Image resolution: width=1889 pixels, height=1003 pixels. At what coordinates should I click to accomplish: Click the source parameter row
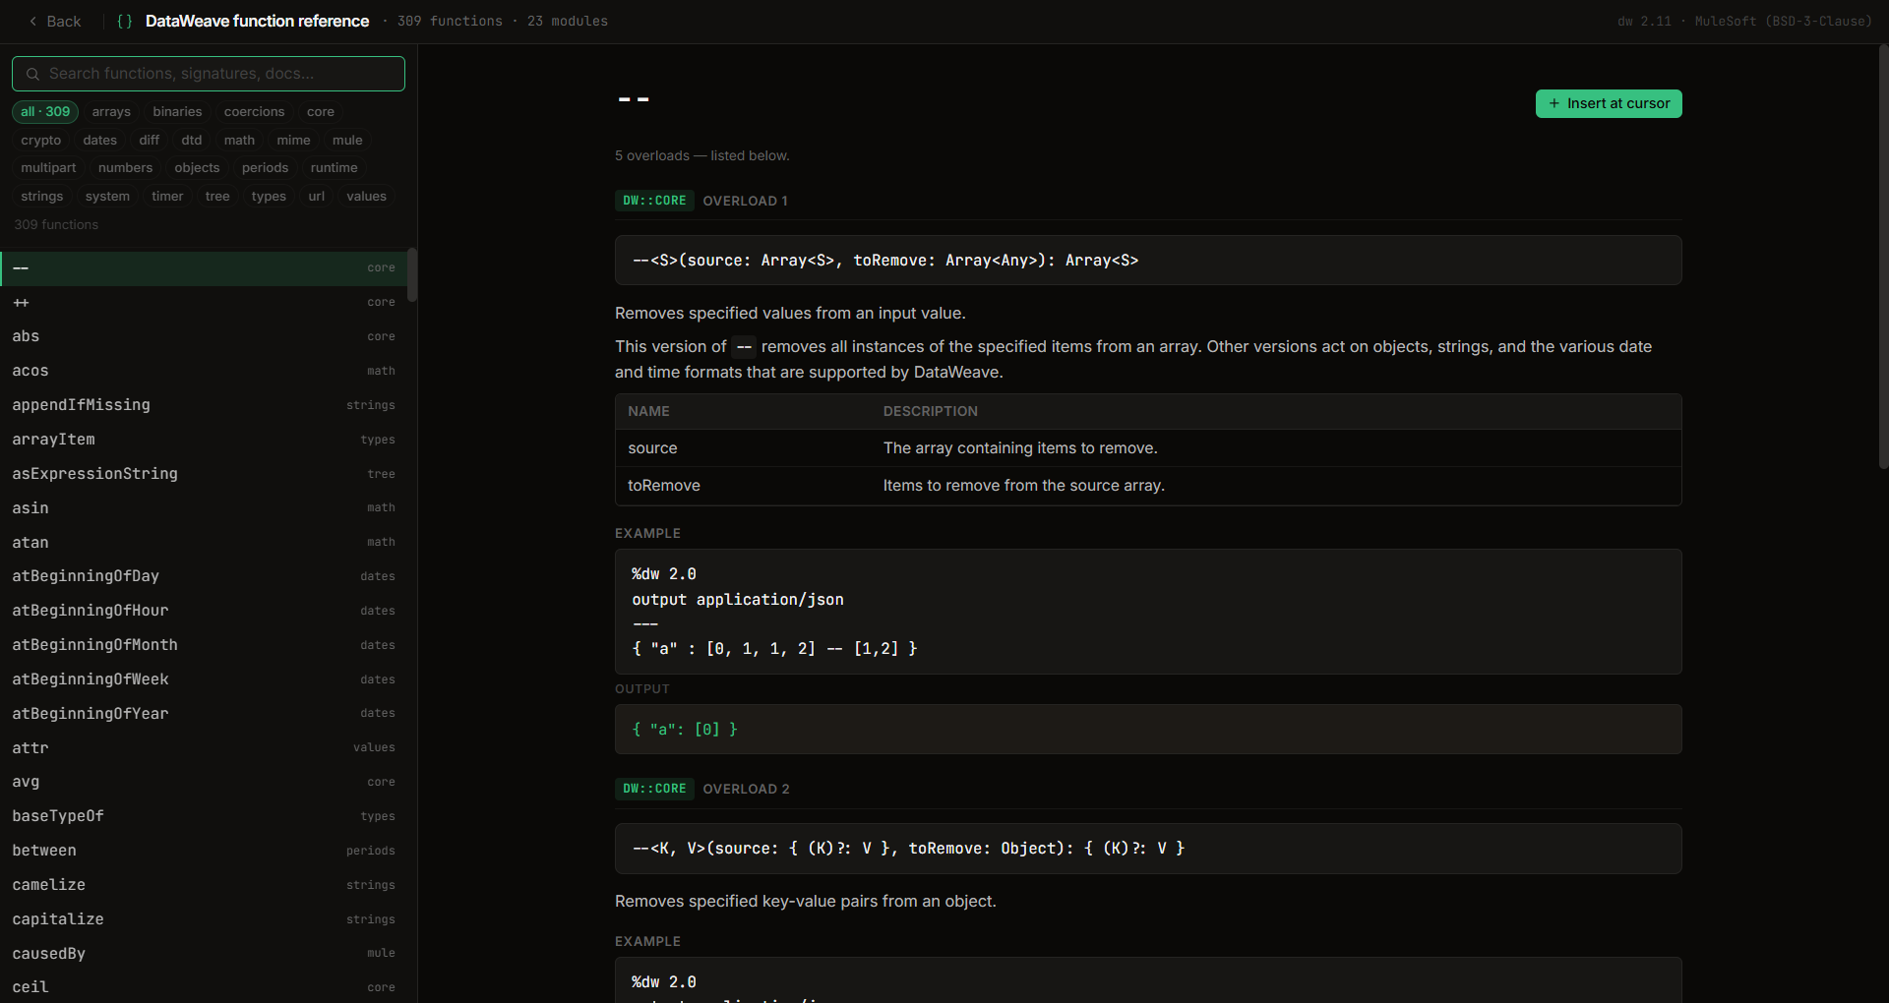point(1148,448)
